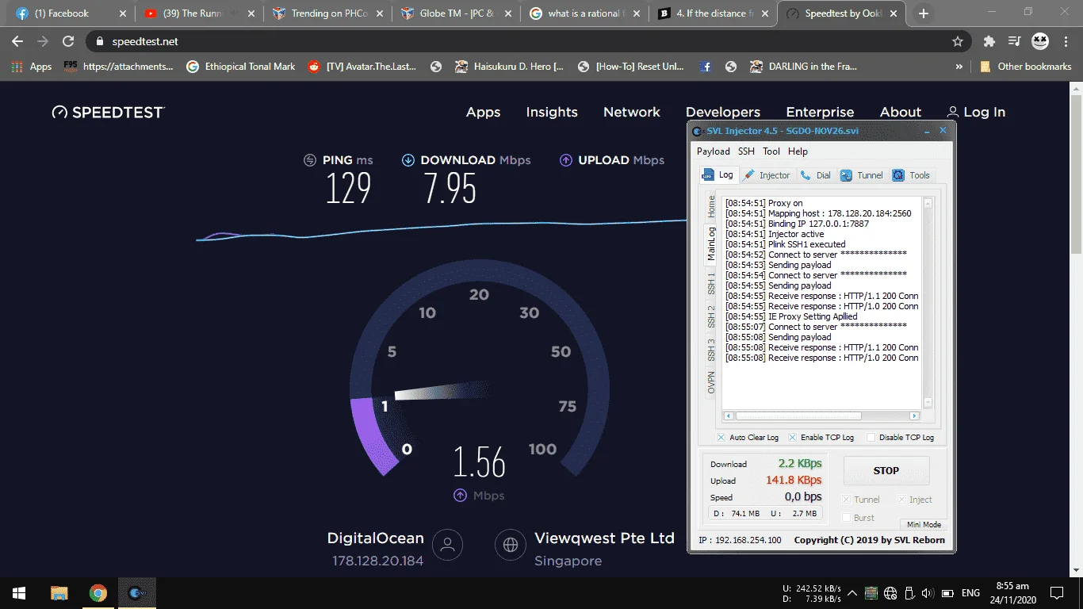The image size is (1083, 609).
Task: Switch to the Tools tab
Action: (912, 175)
